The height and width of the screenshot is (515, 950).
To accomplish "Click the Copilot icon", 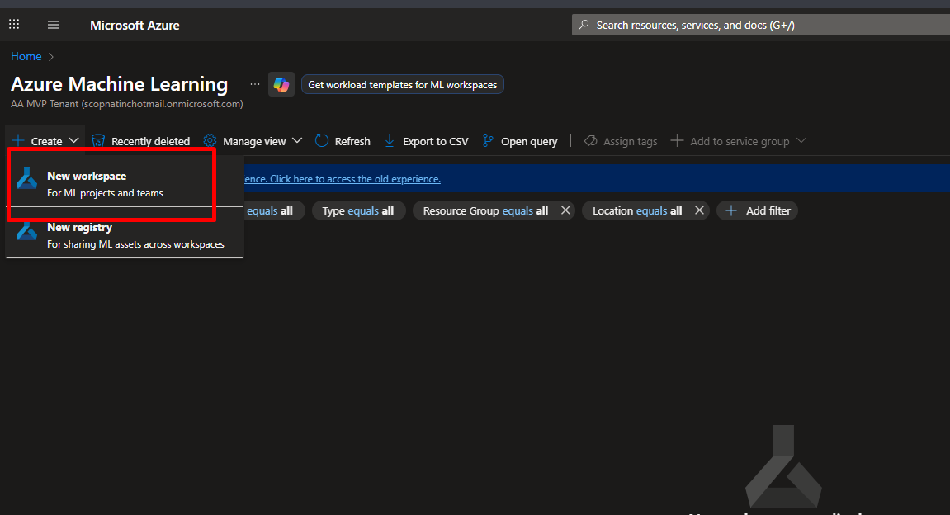I will pyautogui.click(x=281, y=84).
